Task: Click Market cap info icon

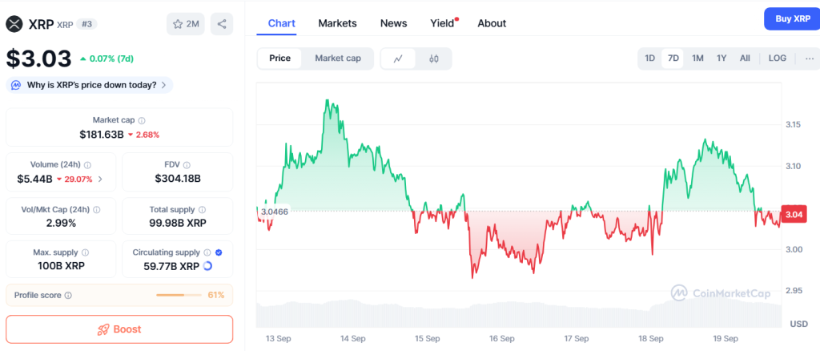Action: click(x=142, y=120)
